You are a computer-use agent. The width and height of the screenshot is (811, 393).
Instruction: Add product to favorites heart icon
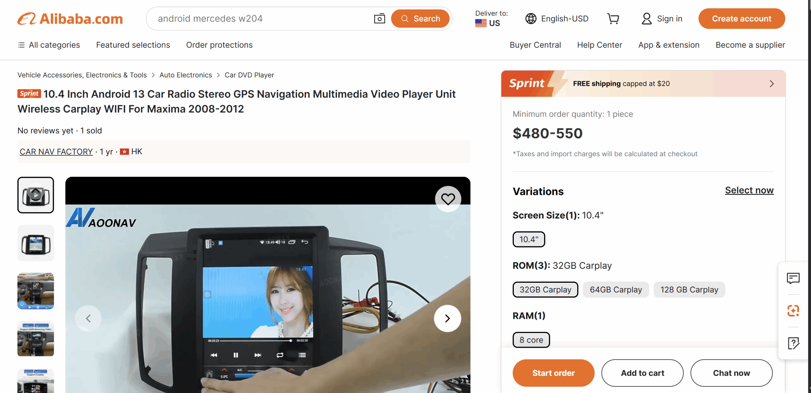tap(448, 199)
